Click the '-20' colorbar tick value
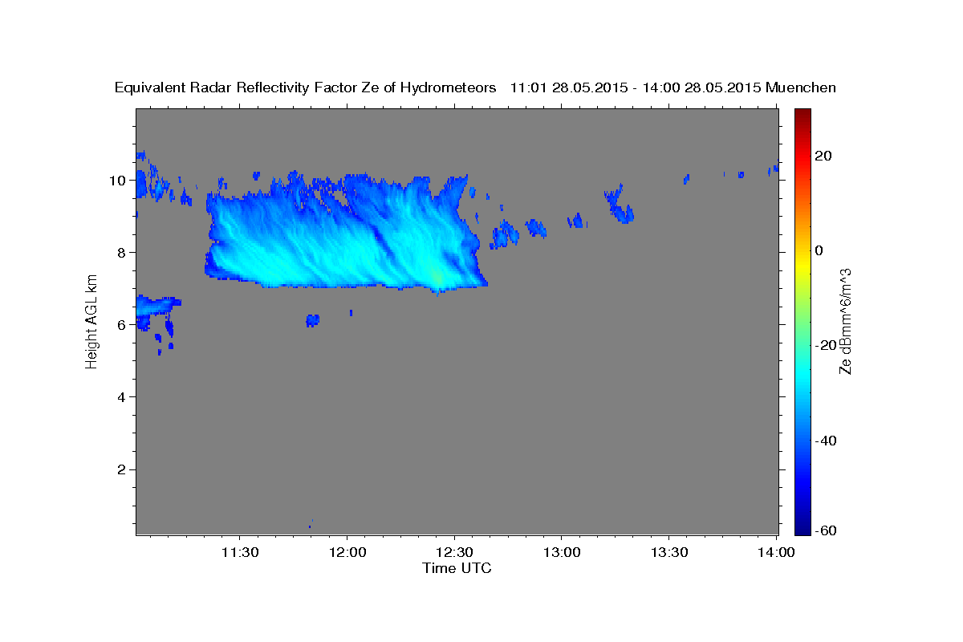963x642 pixels. 826,345
